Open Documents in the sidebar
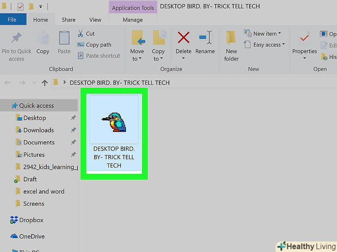 tap(39, 142)
